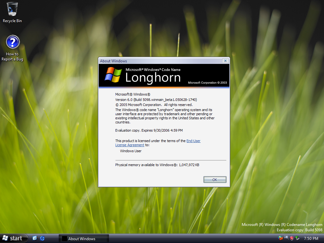This screenshot has width=324, height=243.
Task: Click the 7:50 PM system clock
Action: click(x=311, y=239)
